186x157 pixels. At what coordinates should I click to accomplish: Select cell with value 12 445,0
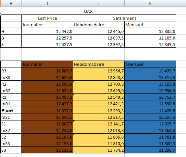(x=99, y=31)
